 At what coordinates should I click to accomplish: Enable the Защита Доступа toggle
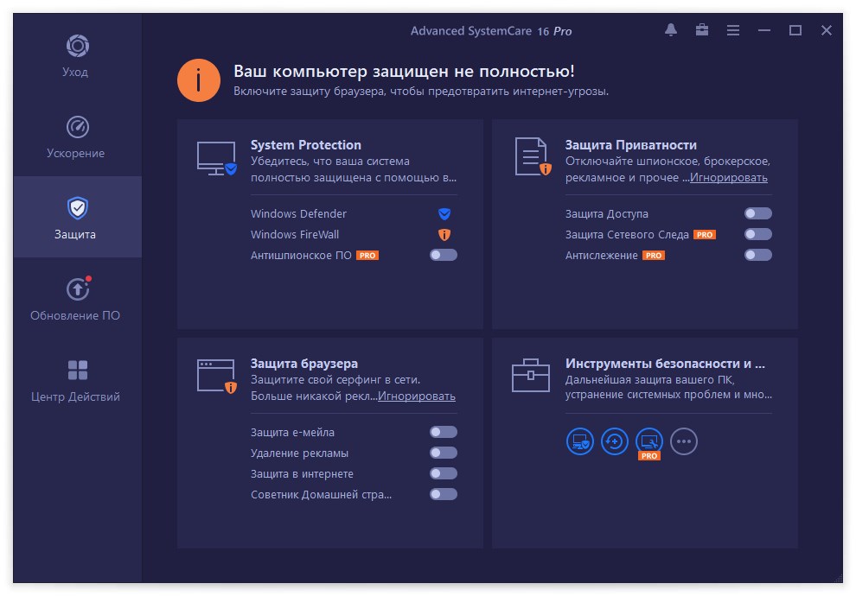point(758,213)
